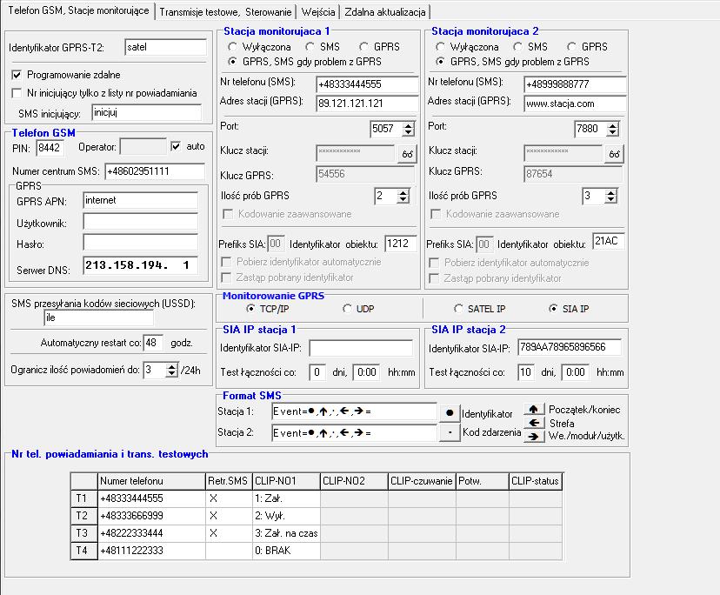The image size is (720, 595).
Task: Open Zdalna aktualizacja tab
Action: click(385, 12)
